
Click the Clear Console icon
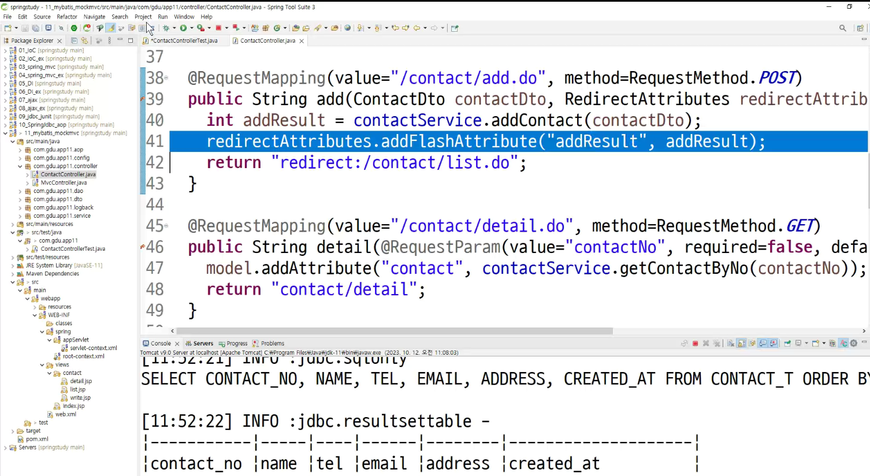[731, 343]
